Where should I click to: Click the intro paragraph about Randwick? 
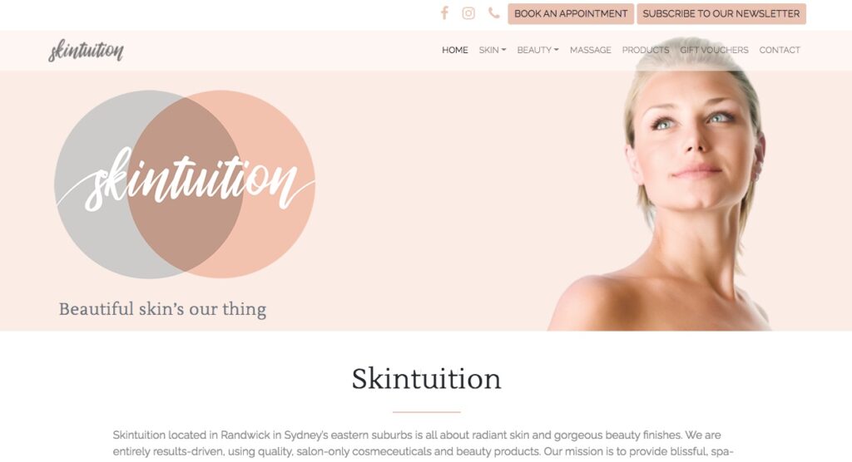(x=423, y=443)
